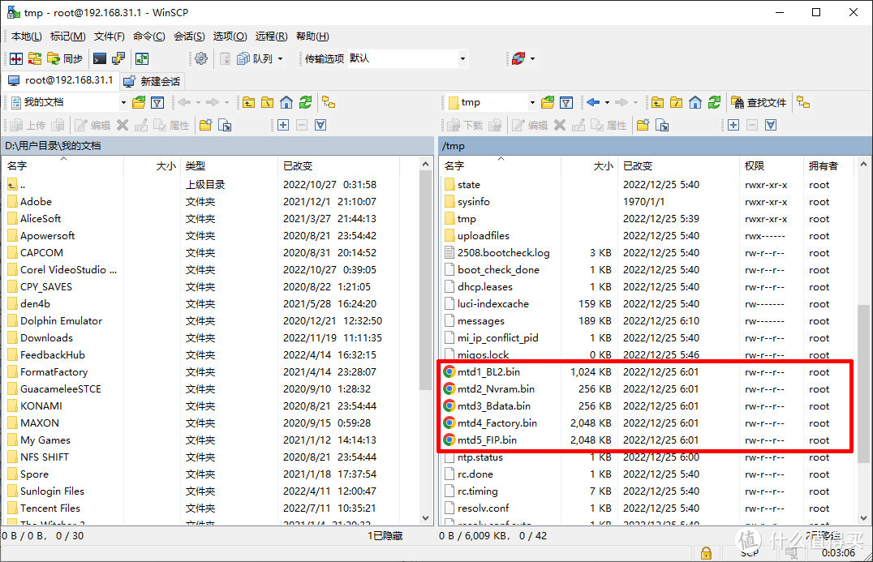873x562 pixels.
Task: Open the preferences gear icon
Action: pos(201,58)
